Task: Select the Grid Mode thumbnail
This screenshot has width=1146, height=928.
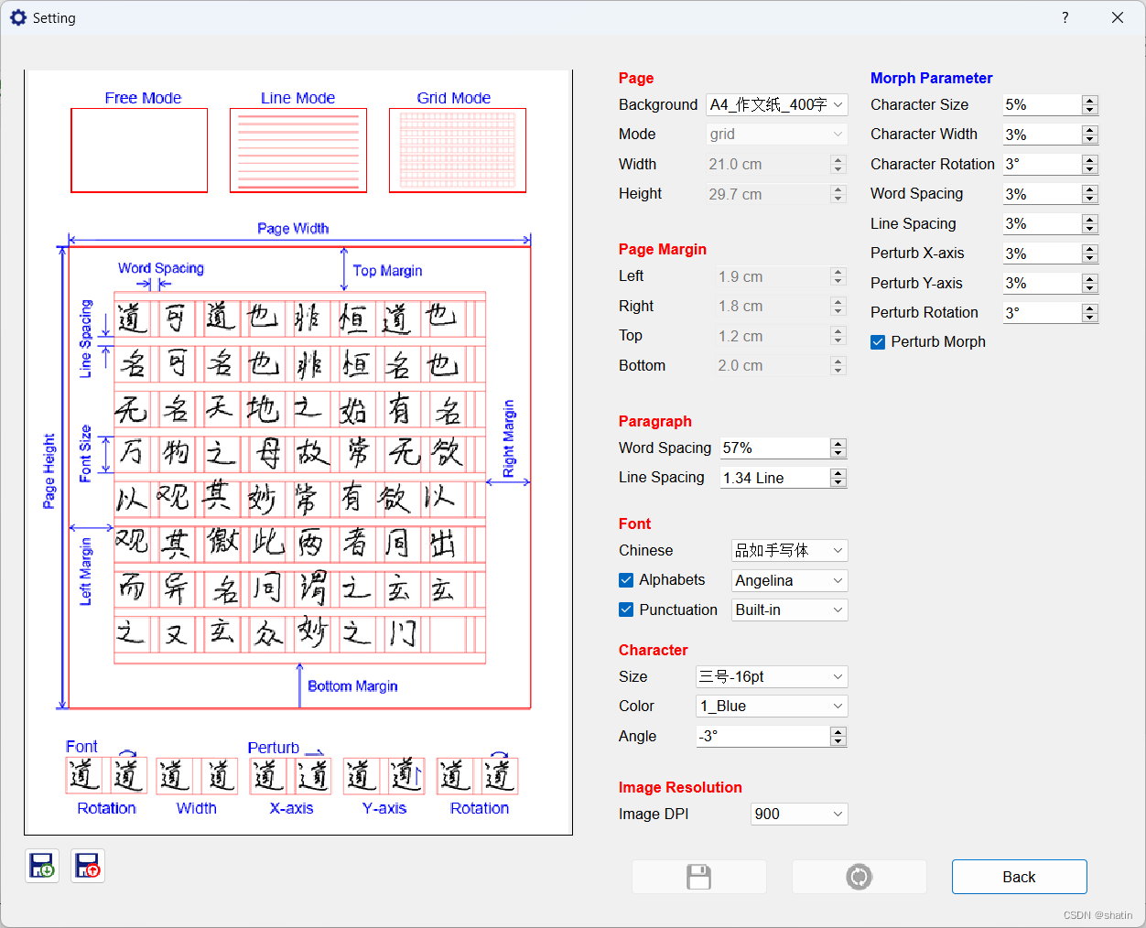Action: point(458,150)
